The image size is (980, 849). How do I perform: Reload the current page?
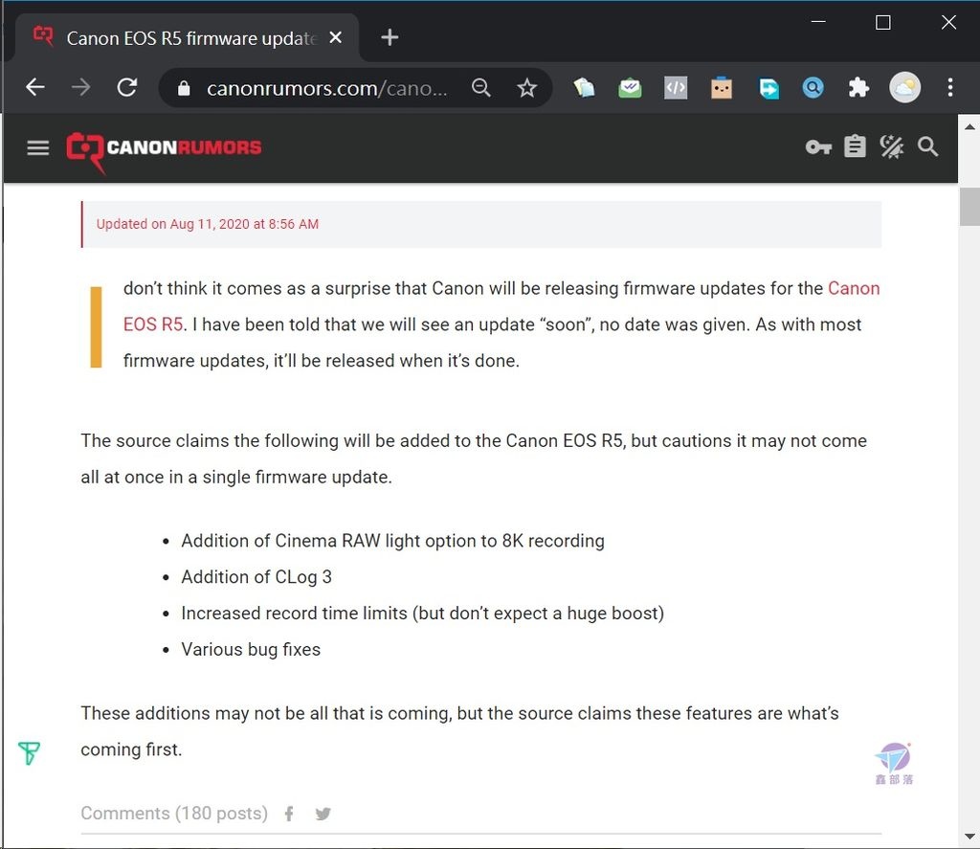(127, 87)
